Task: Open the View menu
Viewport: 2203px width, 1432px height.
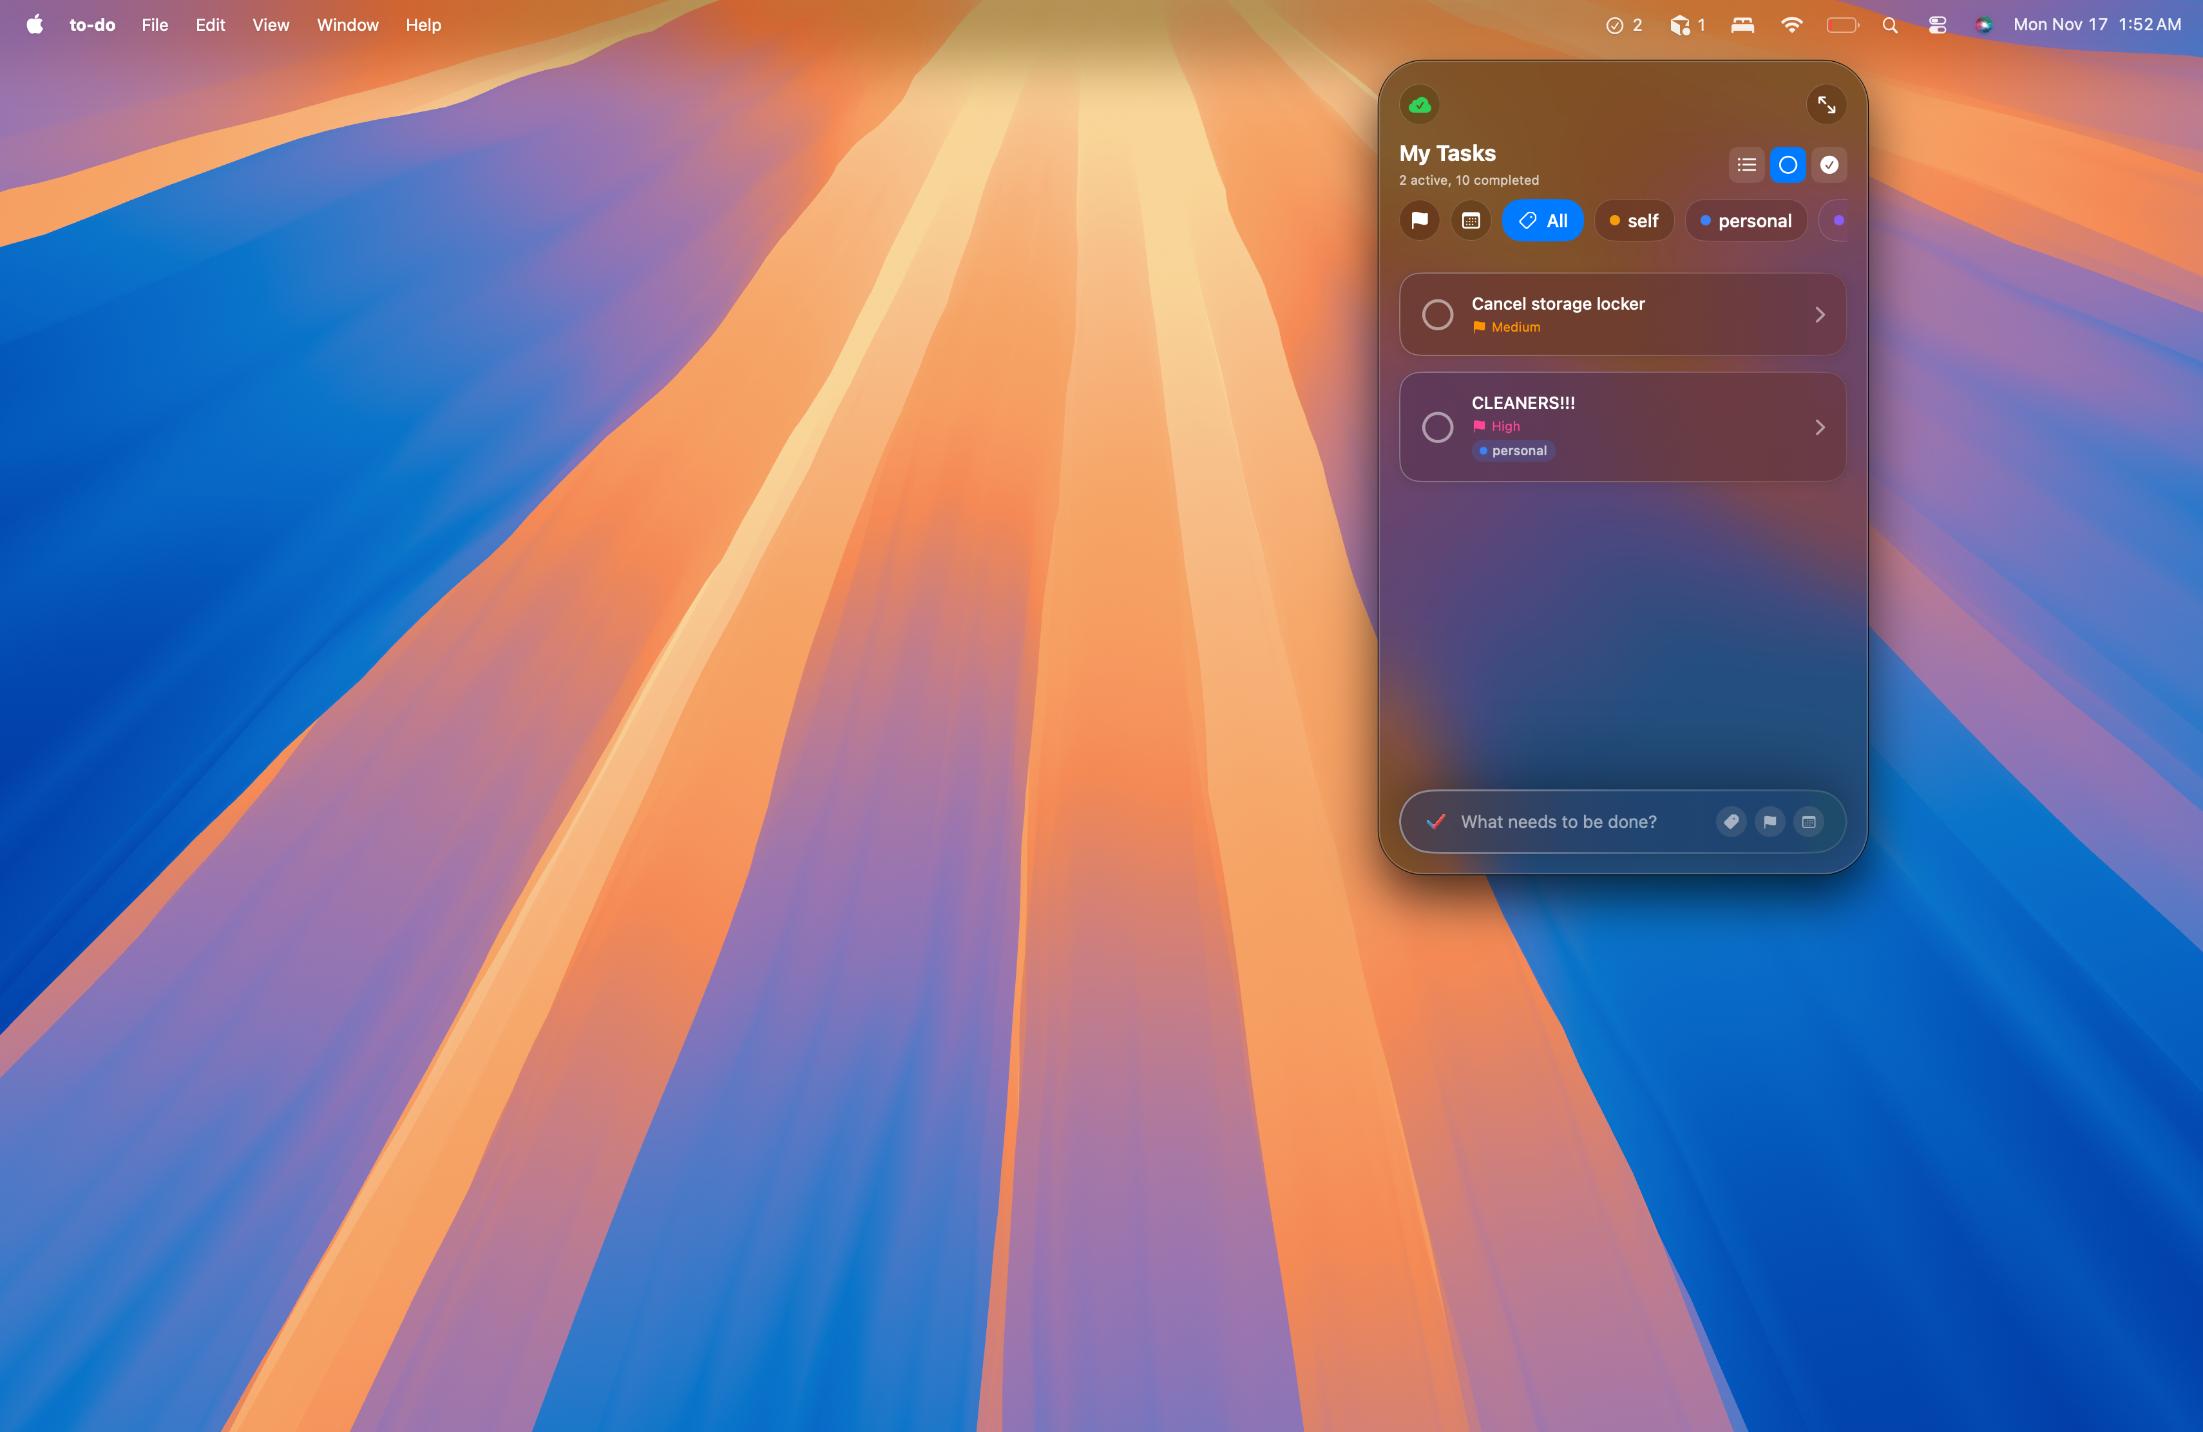Action: 271,25
